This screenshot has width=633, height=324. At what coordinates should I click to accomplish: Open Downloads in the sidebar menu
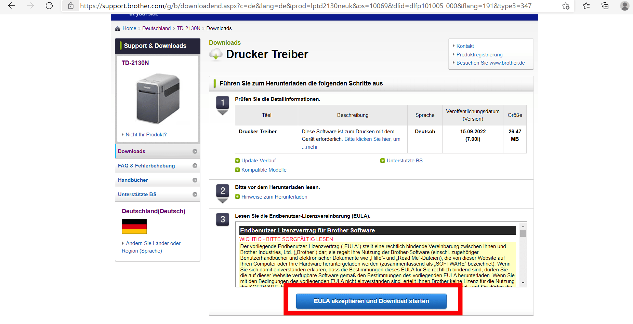tap(158, 151)
